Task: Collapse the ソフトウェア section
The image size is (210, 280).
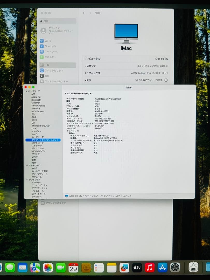Action: click(27, 179)
